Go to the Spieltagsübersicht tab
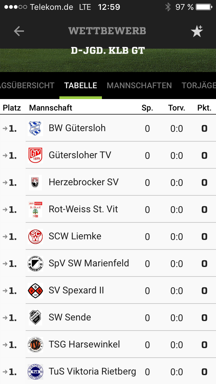216x384 pixels. [27, 86]
